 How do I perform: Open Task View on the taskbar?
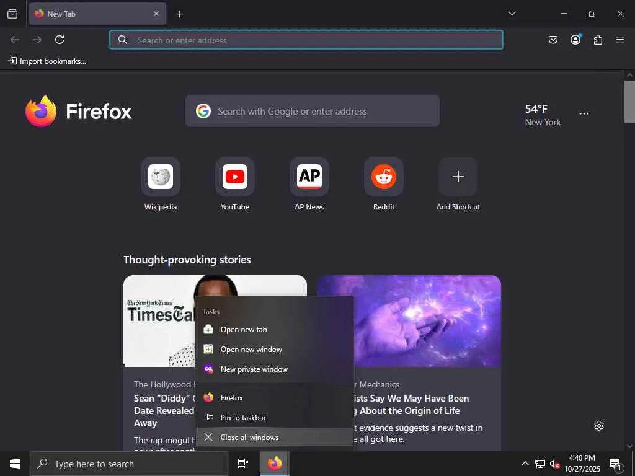(243, 464)
